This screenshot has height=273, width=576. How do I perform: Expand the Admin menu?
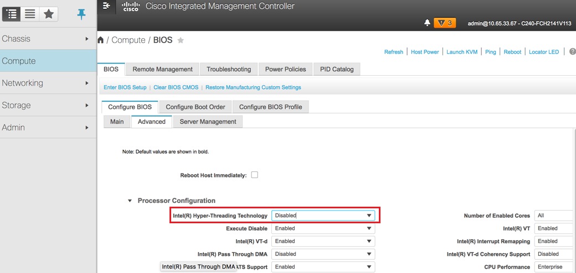48,128
